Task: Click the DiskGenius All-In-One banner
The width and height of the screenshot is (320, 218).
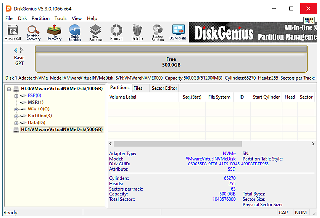Action: coord(253,32)
